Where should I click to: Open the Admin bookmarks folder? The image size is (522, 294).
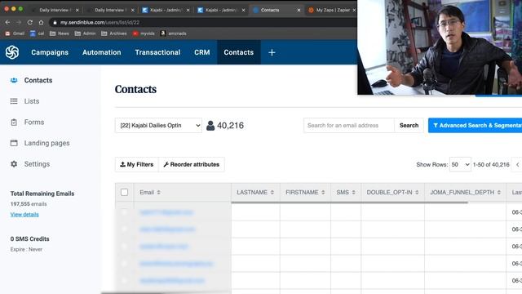[85, 33]
